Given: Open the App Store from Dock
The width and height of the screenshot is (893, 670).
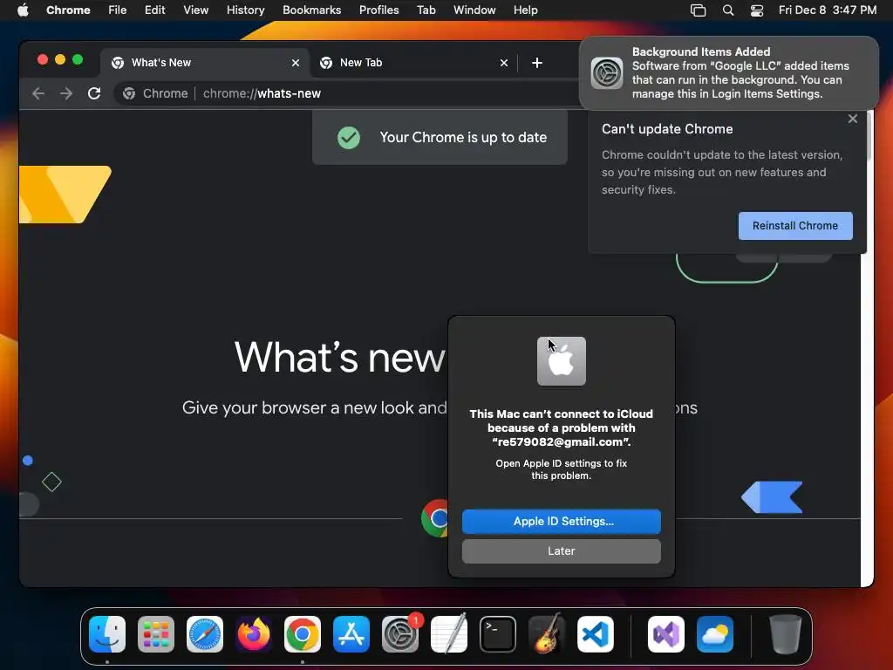Looking at the screenshot, I should (x=351, y=633).
